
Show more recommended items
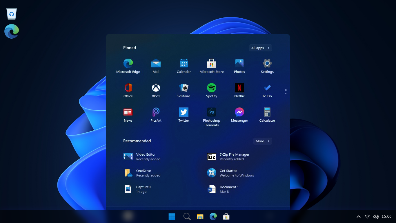pos(263,141)
